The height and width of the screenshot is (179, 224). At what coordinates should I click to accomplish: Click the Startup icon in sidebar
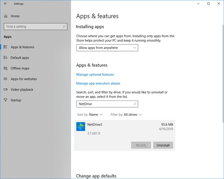(x=5, y=100)
